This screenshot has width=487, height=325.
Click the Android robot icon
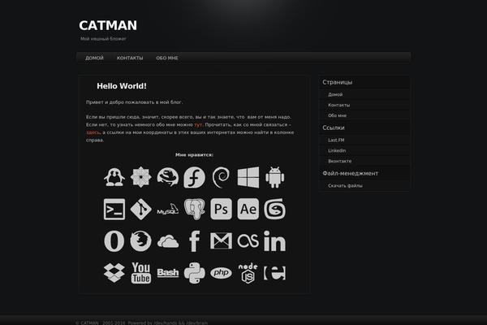(274, 177)
